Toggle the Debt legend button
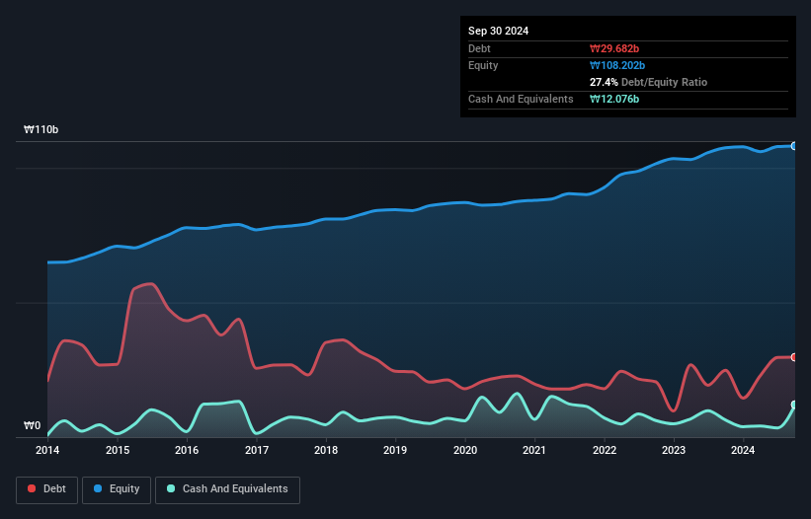Screen dimensions: 811x519 point(46,489)
